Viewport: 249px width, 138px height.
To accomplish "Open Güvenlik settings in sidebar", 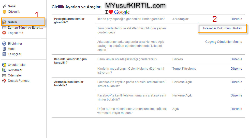I will coord(14,12).
